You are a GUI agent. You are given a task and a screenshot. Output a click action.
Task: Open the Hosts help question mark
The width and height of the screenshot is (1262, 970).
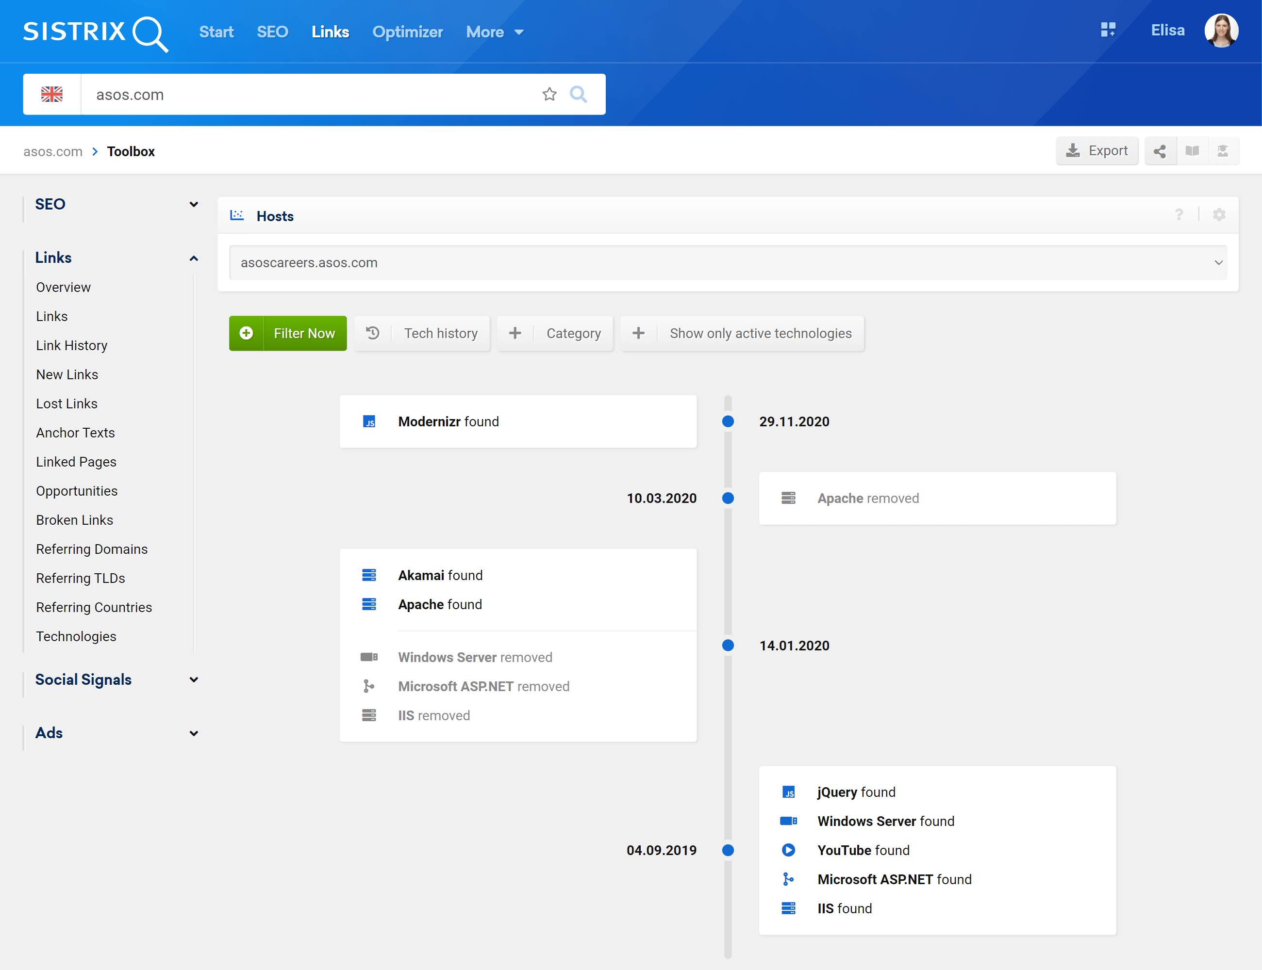pyautogui.click(x=1179, y=215)
